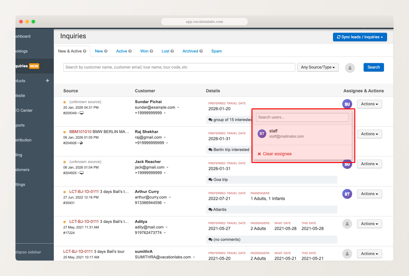
Task: Click the SU avatar beside Sundar Pichai's inquiry
Action: point(347,104)
